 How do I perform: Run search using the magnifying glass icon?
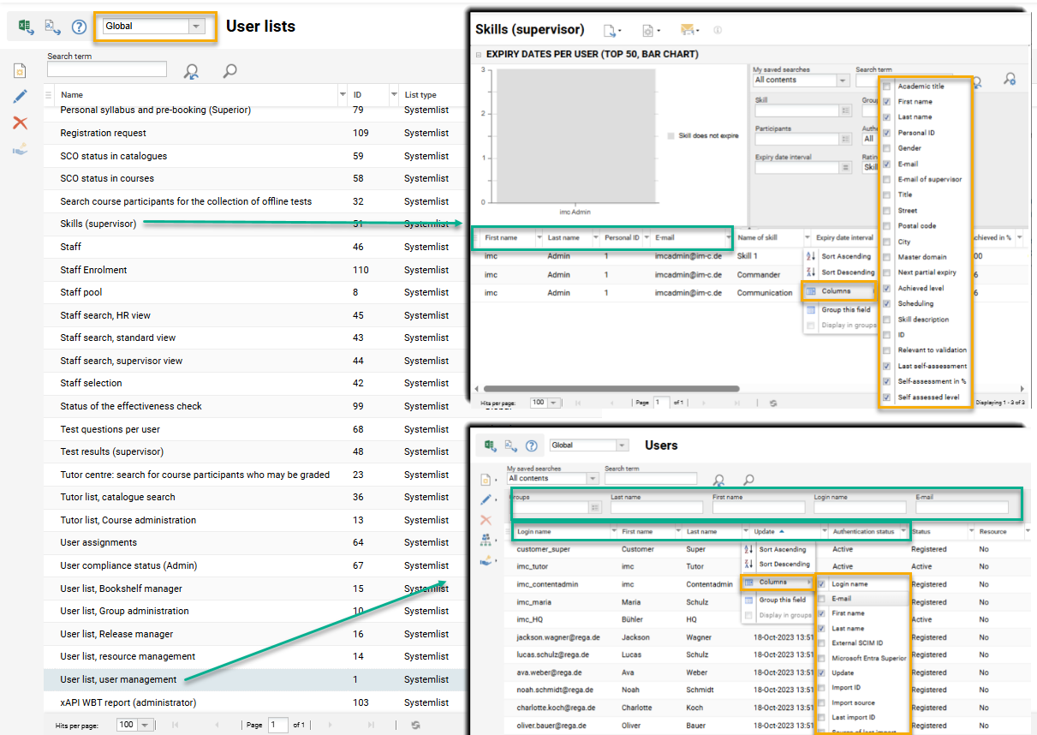click(x=228, y=70)
